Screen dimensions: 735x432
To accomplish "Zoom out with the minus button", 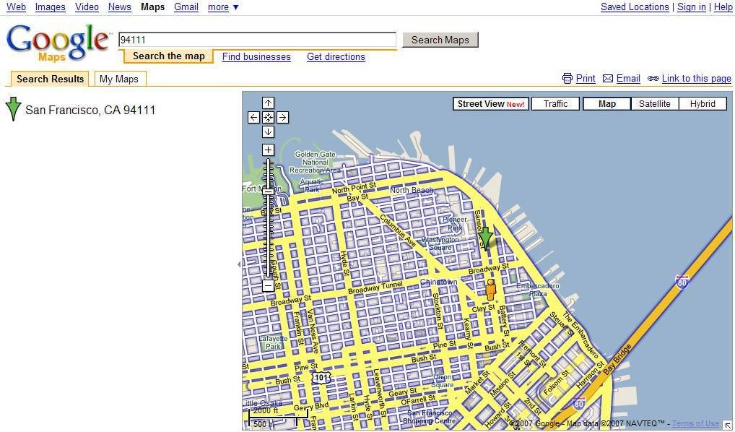I will tap(268, 285).
